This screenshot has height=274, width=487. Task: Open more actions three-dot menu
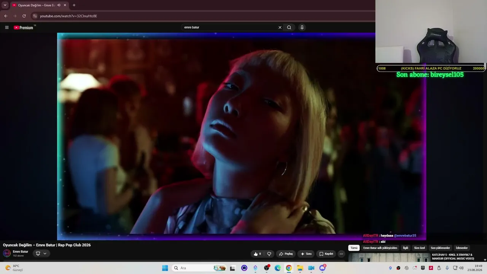[341, 254]
